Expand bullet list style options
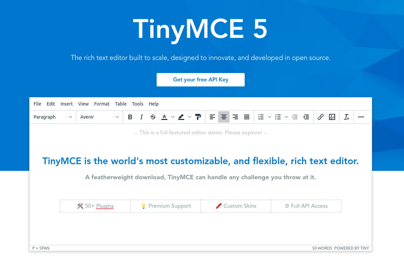Image resolution: width=404 pixels, height=264 pixels. coord(286,117)
